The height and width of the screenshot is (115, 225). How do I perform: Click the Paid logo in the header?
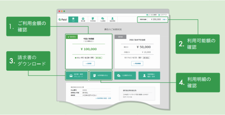point(63,20)
